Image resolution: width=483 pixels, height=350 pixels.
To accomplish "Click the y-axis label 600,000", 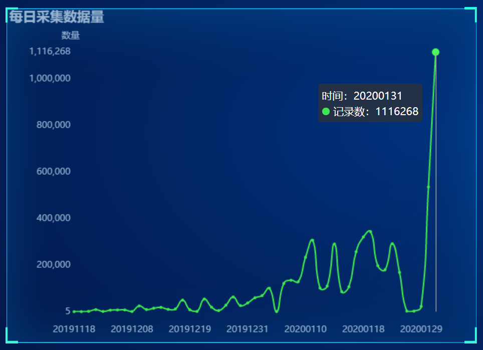I will click(x=54, y=171).
